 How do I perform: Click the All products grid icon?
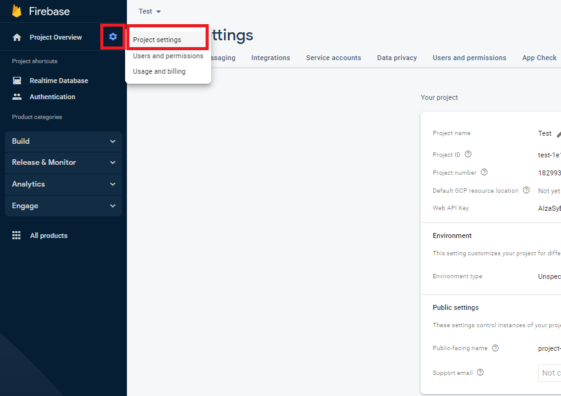[17, 235]
